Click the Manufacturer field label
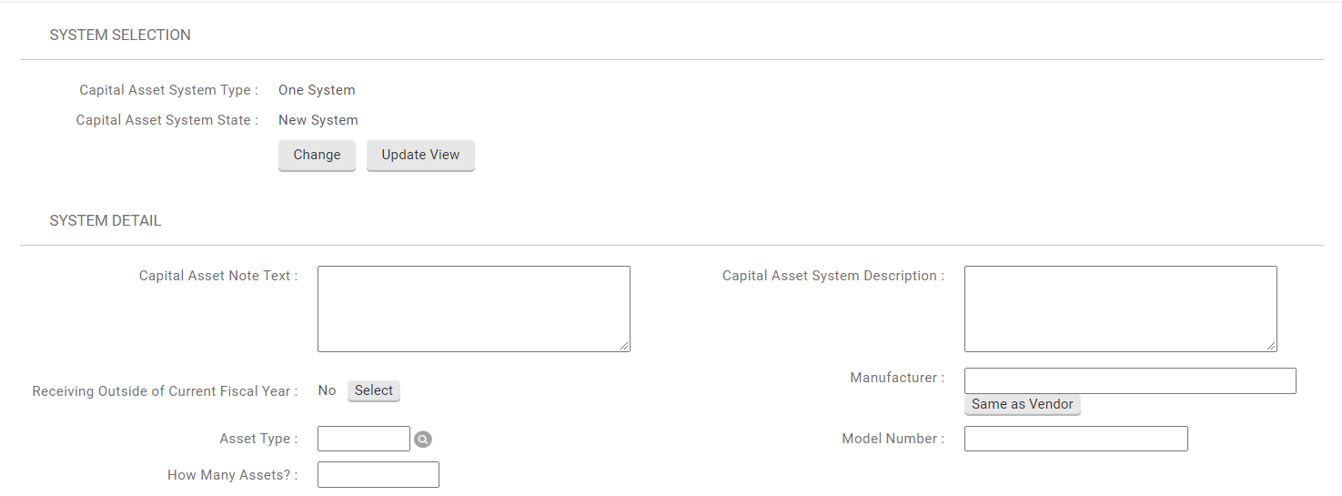 896,378
